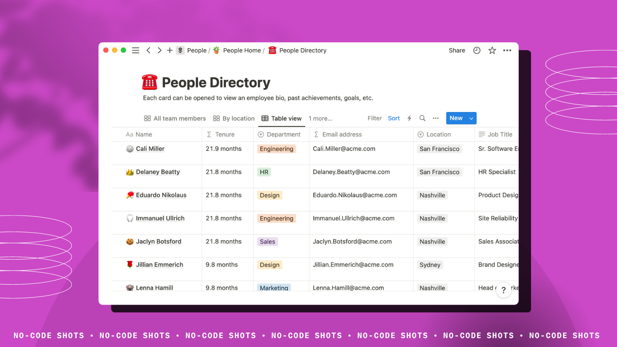Open the Sort option
The width and height of the screenshot is (617, 347).
point(394,118)
